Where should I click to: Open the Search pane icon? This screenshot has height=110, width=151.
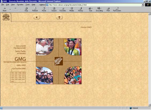click(x=54, y=8)
